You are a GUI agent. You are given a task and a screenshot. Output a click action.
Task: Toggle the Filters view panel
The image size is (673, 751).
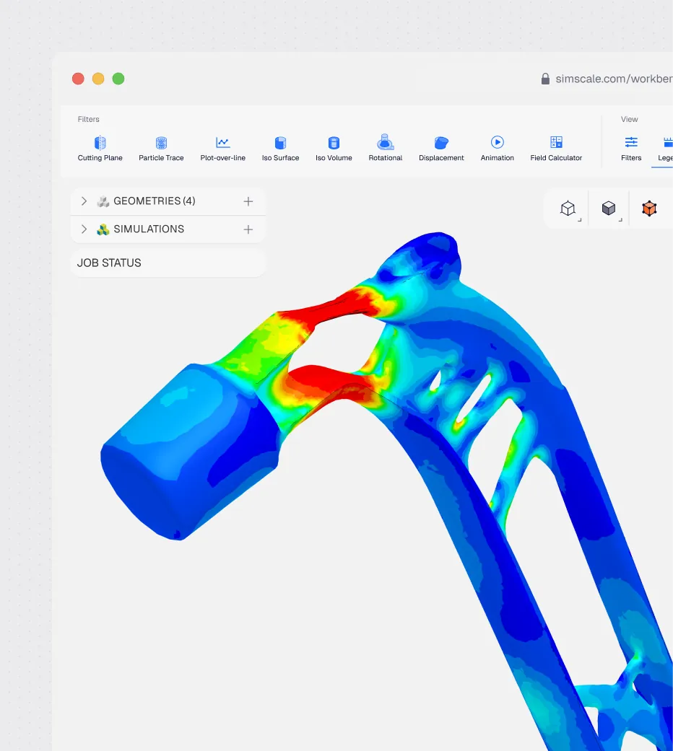click(x=631, y=149)
